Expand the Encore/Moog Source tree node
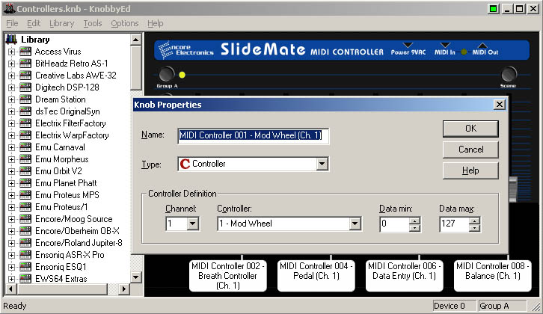The height and width of the screenshot is (314, 543). click(x=11, y=220)
